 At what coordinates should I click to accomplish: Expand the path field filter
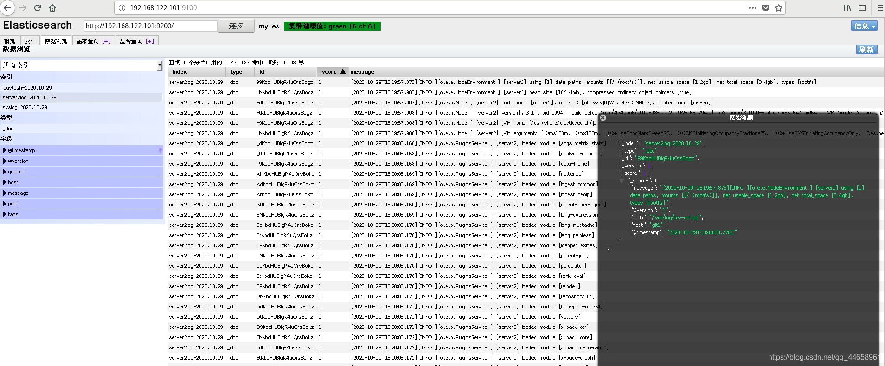point(4,204)
